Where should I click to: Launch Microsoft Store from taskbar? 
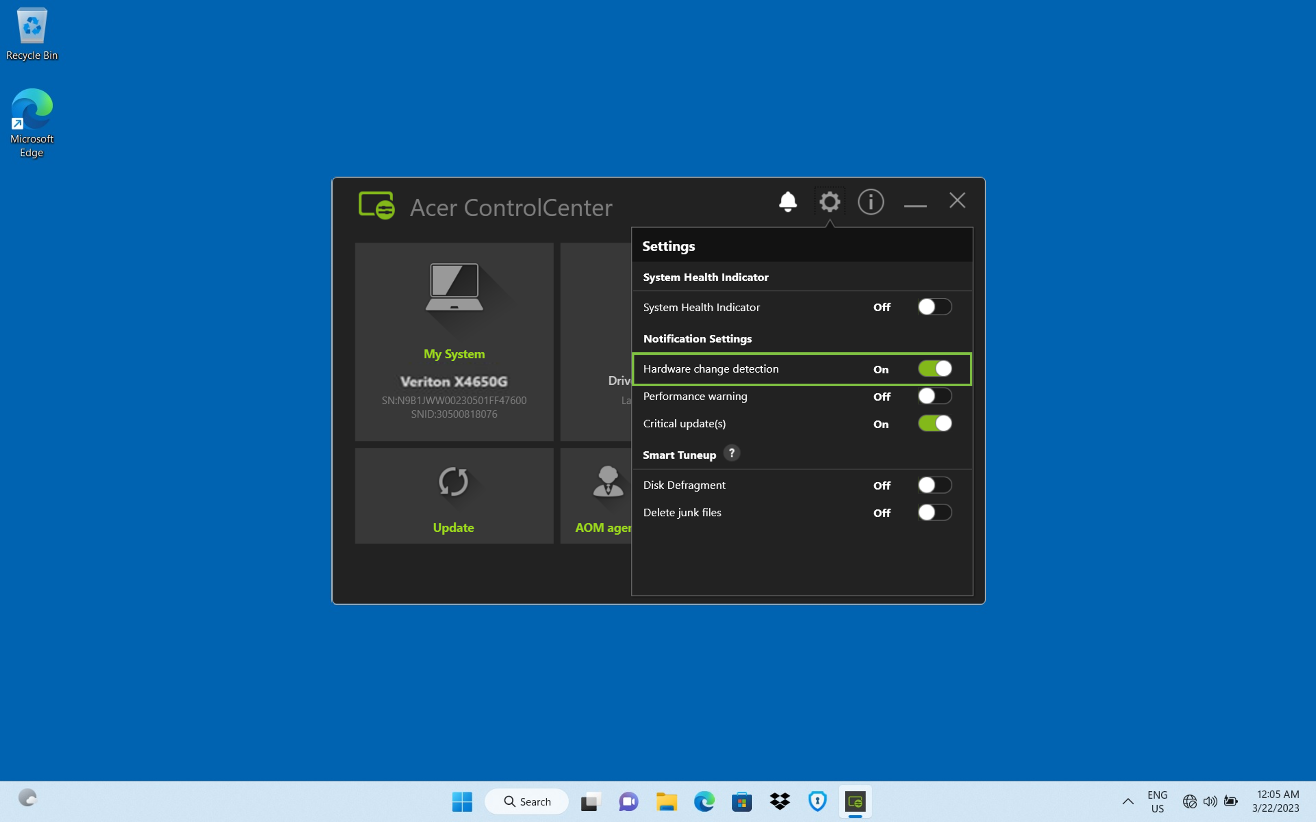[x=742, y=801]
